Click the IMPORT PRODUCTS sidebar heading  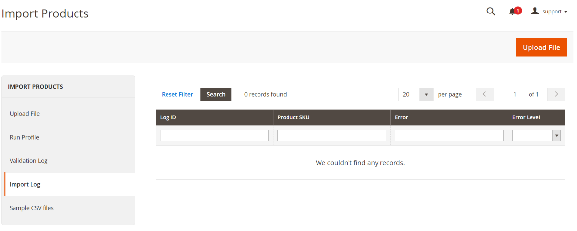35,87
